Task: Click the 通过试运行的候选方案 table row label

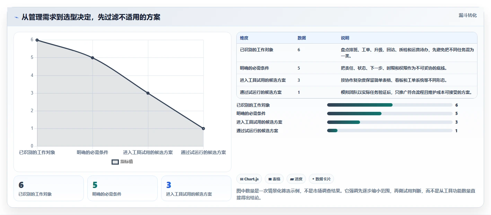Action: pos(261,92)
